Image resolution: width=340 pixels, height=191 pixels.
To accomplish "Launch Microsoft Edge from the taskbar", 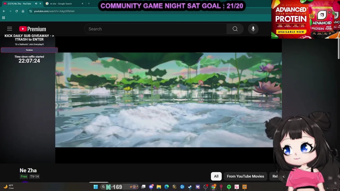I will click(167, 187).
